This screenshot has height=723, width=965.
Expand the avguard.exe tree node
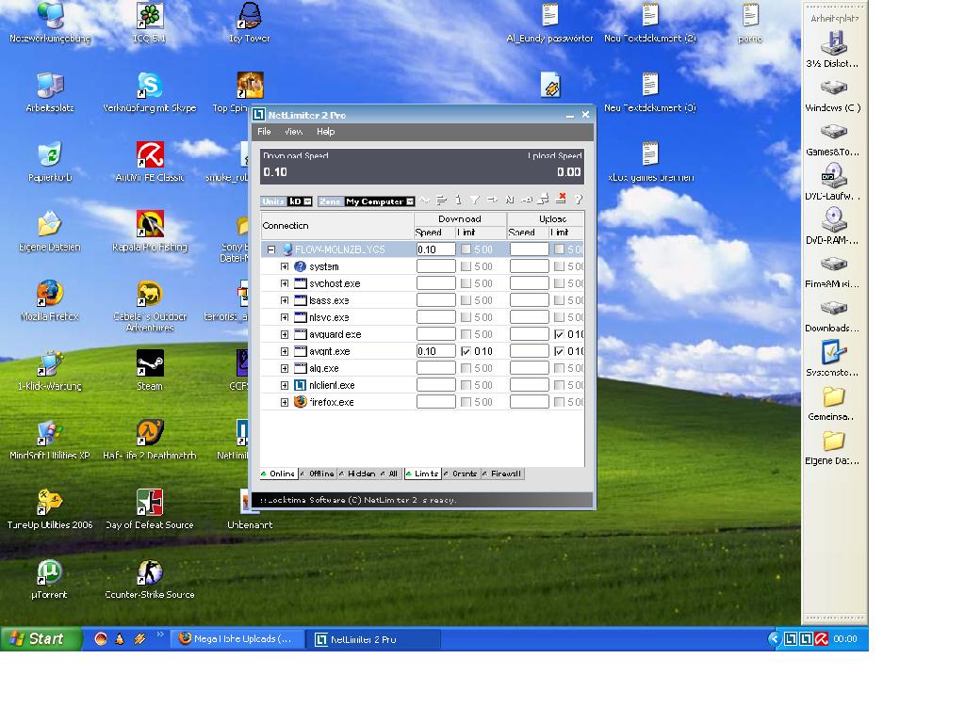click(x=285, y=334)
